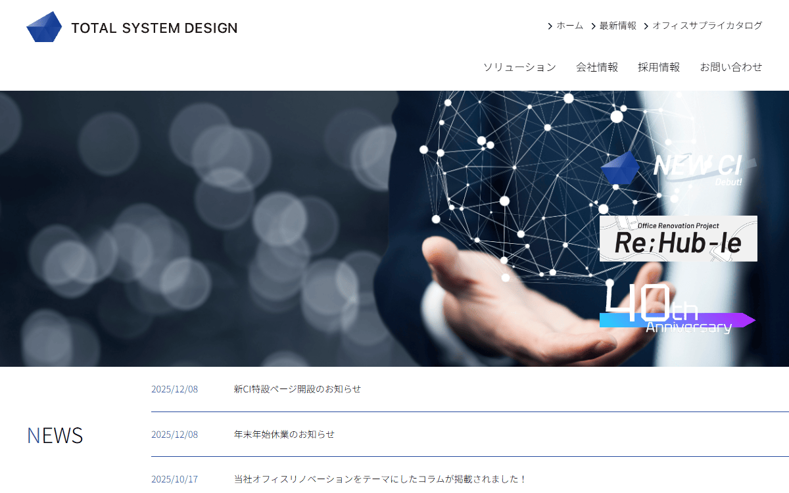Open the 採用情報 menu
Viewport: 789px width, 493px height.
tap(659, 67)
